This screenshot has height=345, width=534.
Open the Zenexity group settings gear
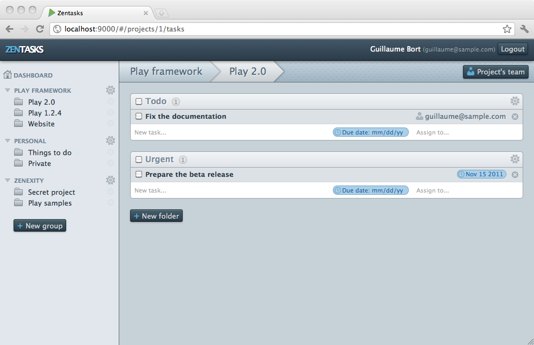tap(111, 180)
